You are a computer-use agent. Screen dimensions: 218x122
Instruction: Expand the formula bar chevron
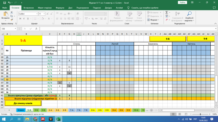(216, 29)
